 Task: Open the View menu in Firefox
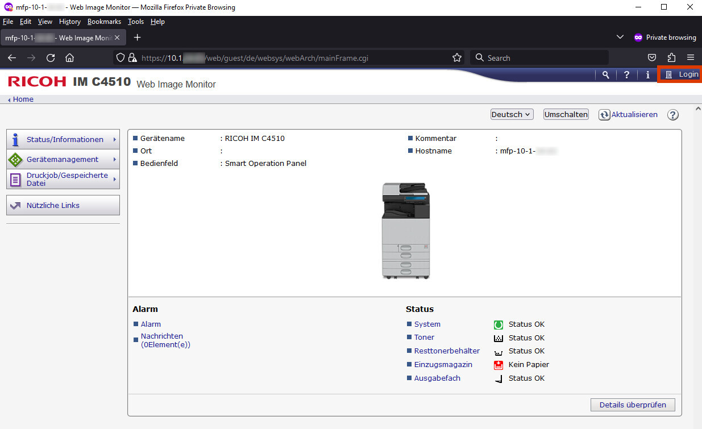click(x=45, y=22)
